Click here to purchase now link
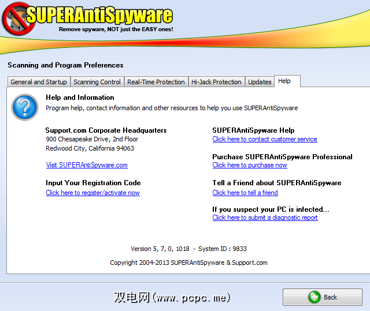 click(250, 165)
